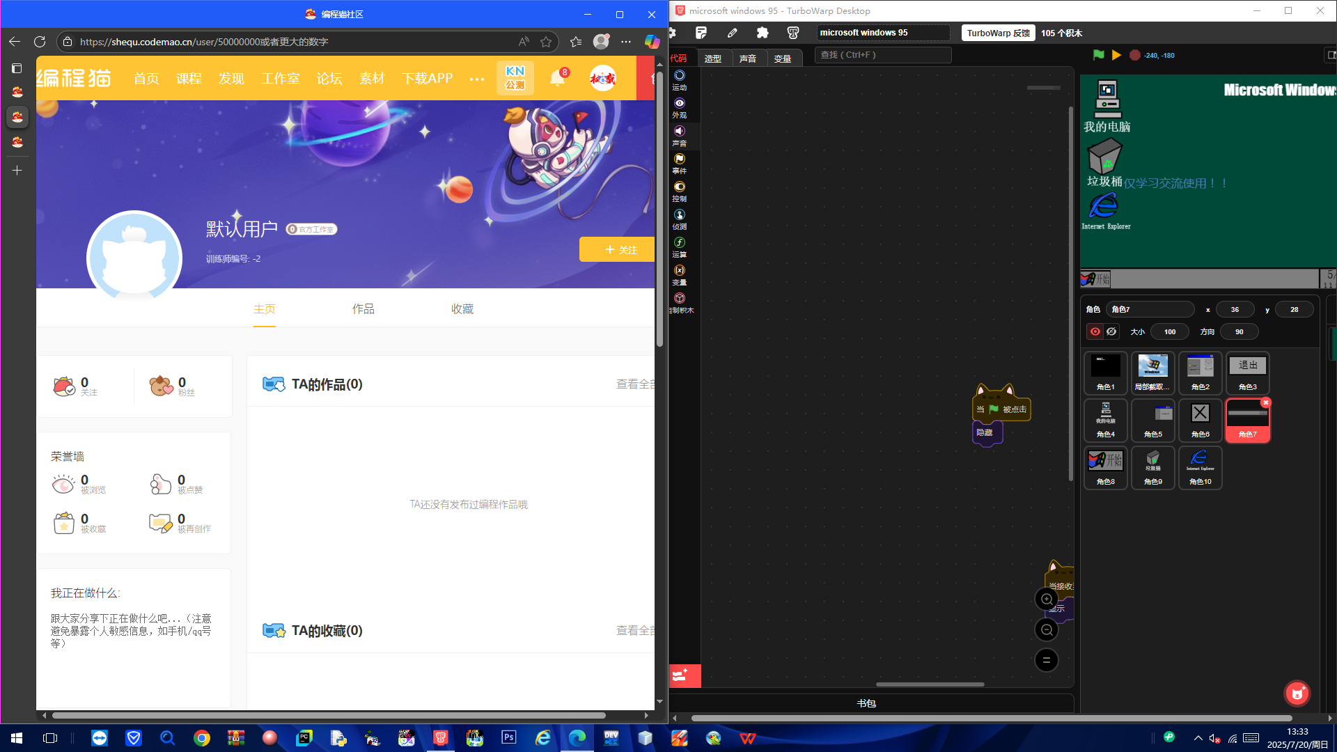Click the project title field in TurboWarp

pyautogui.click(x=883, y=33)
